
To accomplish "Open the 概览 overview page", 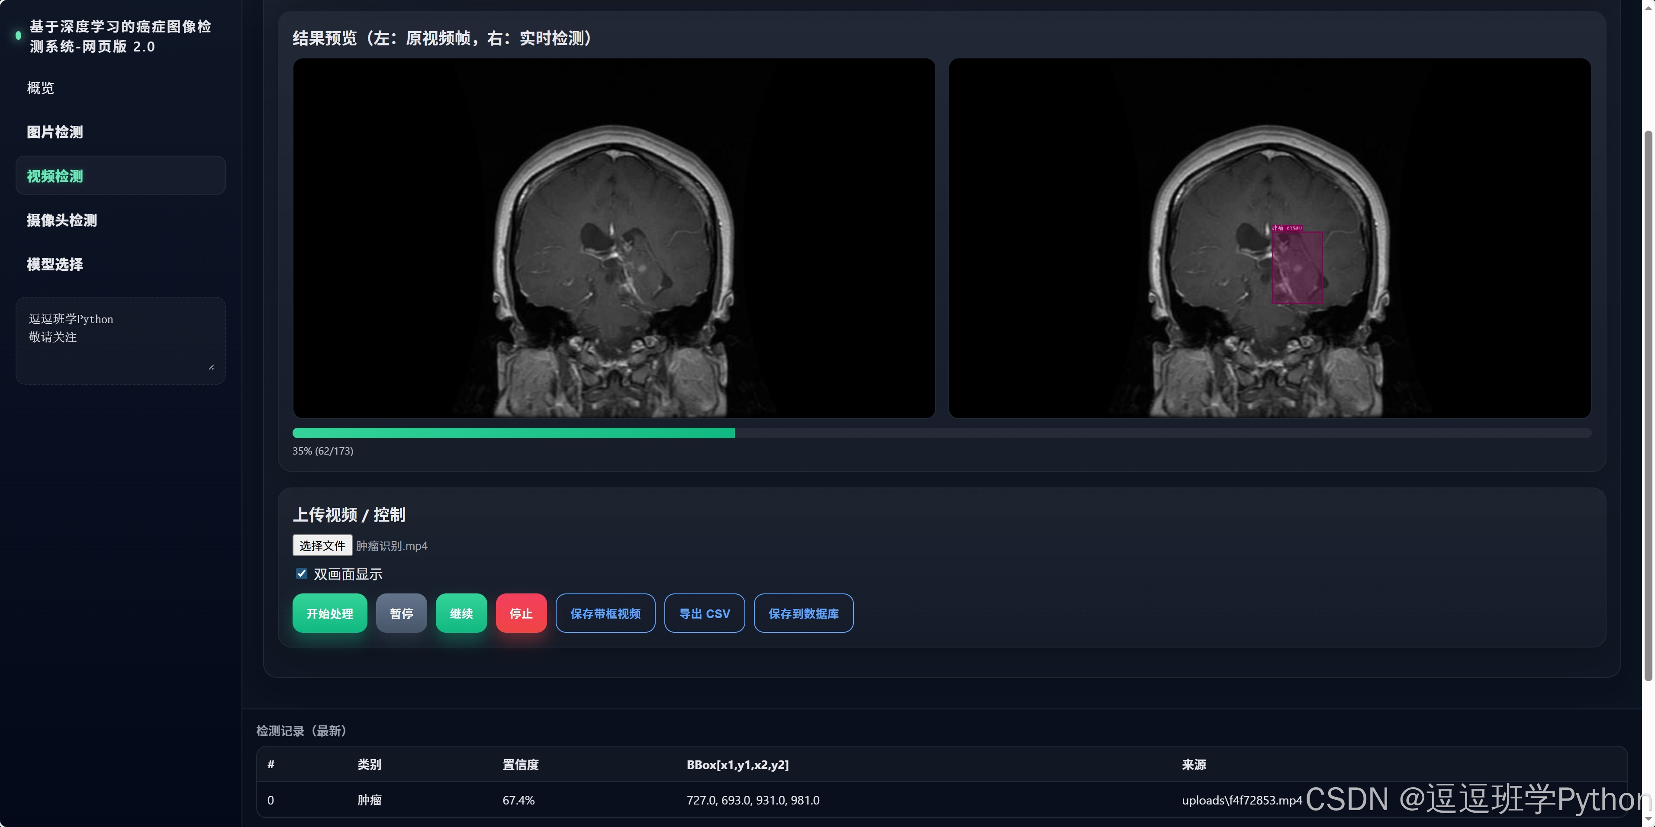I will [41, 88].
